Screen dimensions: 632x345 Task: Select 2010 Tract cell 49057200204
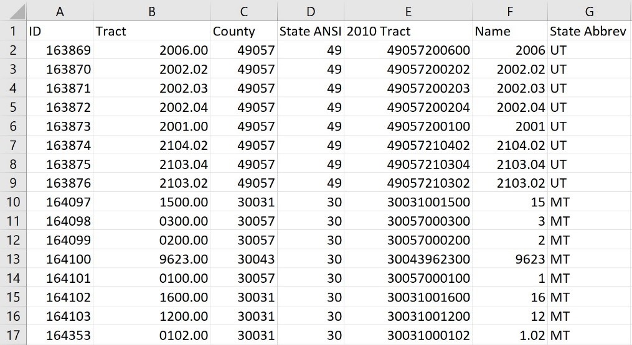click(408, 107)
